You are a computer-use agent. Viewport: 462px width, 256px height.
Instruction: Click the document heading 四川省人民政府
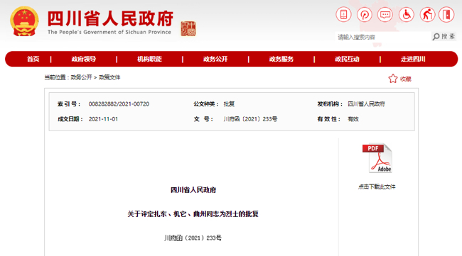(x=193, y=190)
